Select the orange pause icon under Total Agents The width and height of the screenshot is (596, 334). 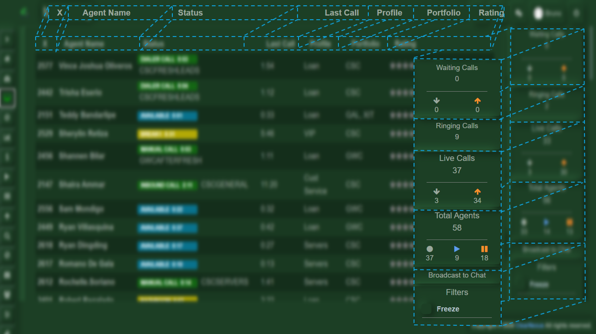[x=484, y=249]
